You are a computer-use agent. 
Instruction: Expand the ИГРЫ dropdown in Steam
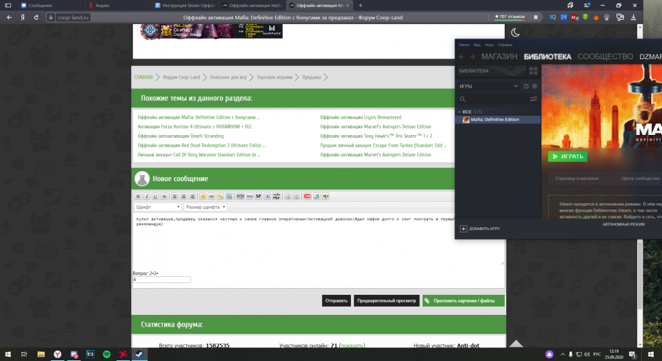[x=489, y=86]
